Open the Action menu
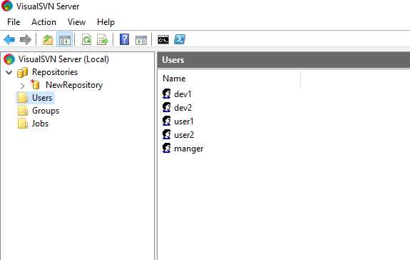Viewport: 410px width, 260px height. 43,22
